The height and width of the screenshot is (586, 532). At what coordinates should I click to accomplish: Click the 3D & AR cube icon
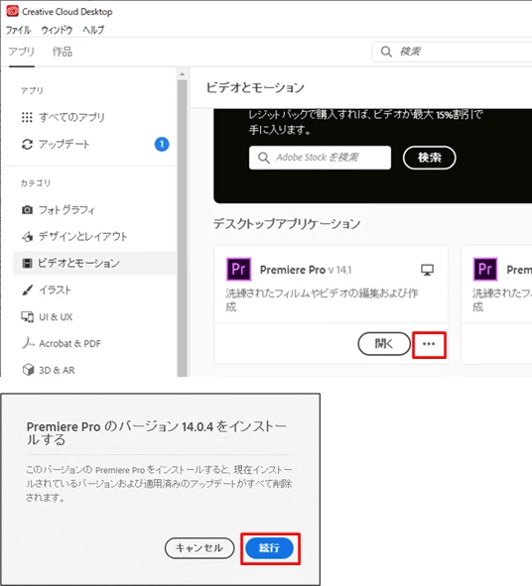28,370
